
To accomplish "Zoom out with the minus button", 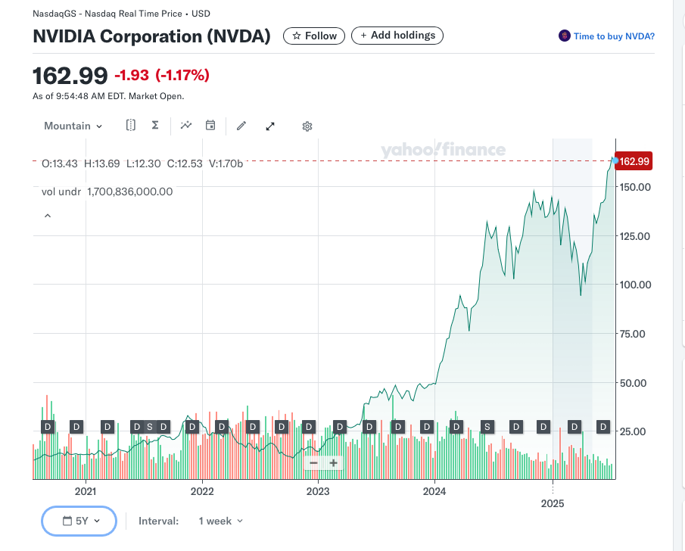I will coord(313,462).
